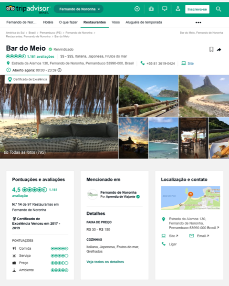Open the wooden railing coast photo

pyautogui.click(x=148, y=96)
